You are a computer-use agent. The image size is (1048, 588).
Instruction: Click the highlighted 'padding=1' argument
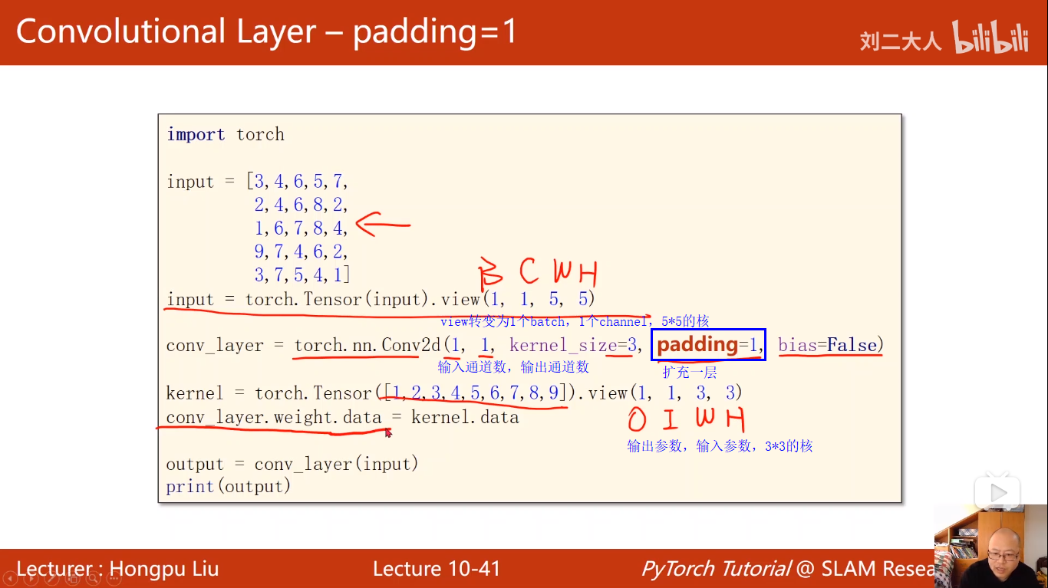(x=707, y=344)
